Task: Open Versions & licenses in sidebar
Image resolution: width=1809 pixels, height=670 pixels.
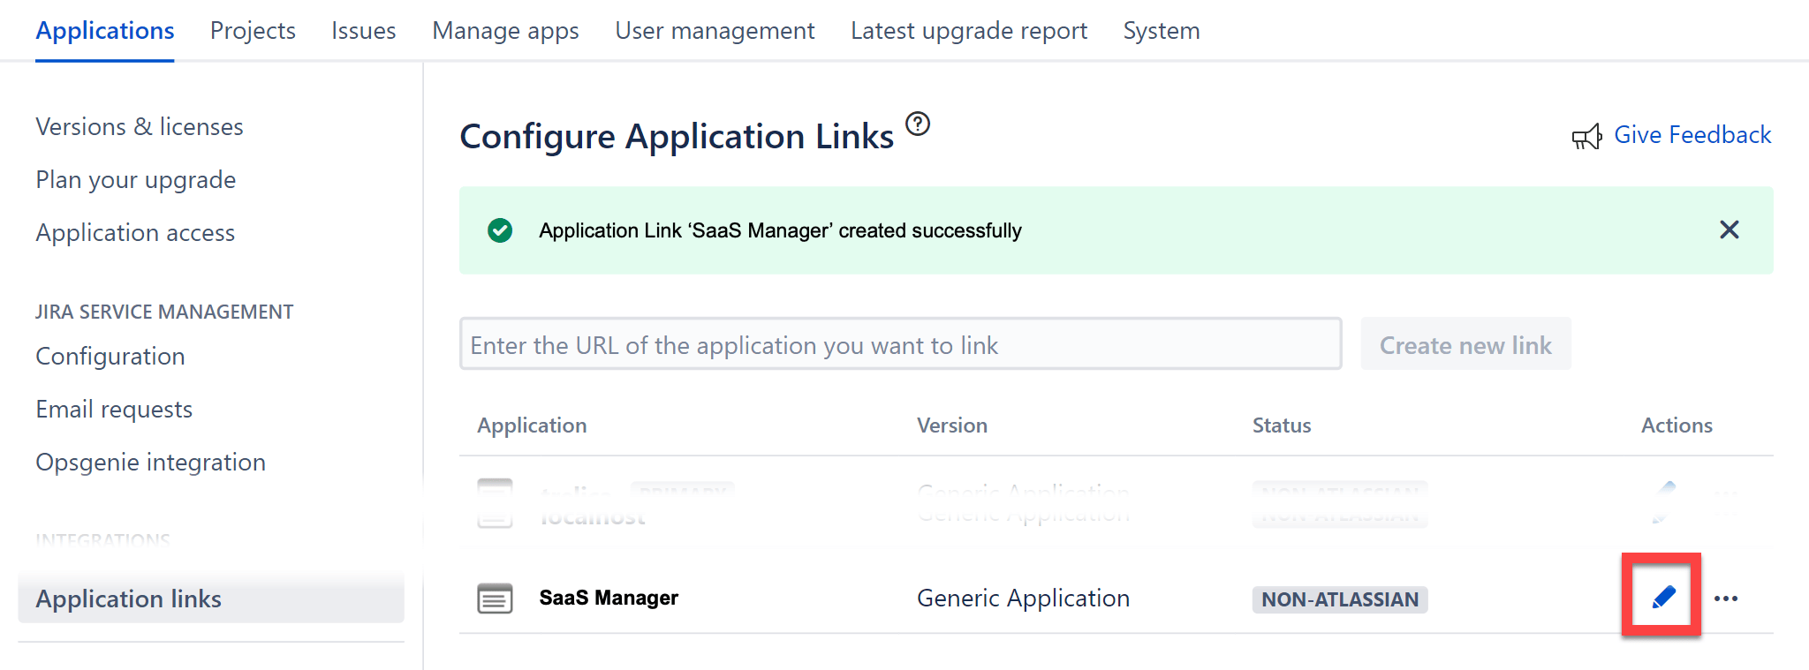Action: [140, 127]
